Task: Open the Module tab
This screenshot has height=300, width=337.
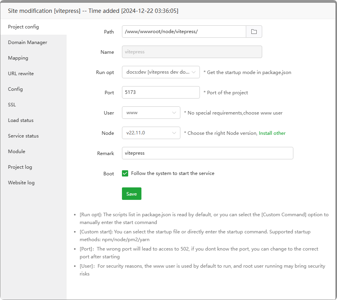Action: click(17, 152)
